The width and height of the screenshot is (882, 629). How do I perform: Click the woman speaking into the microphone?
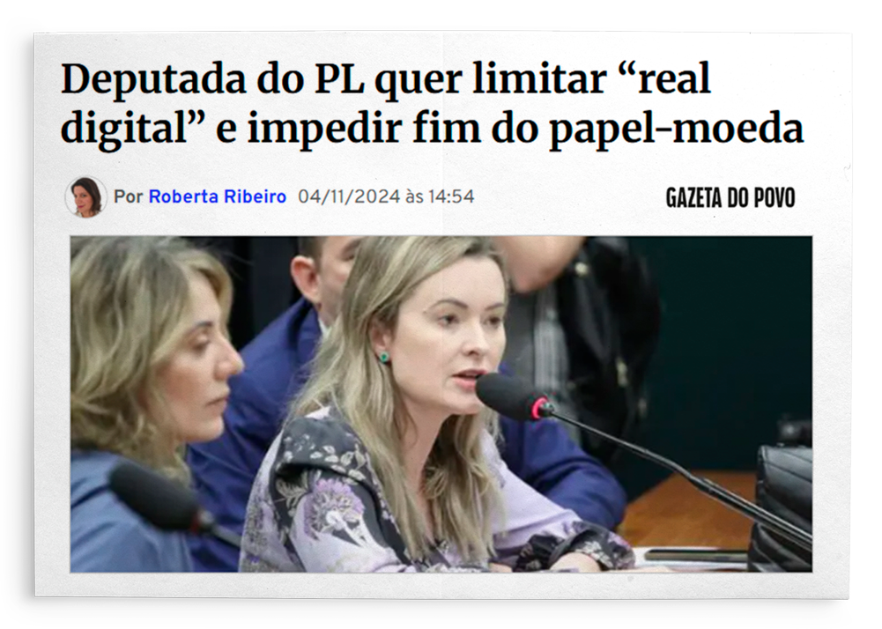coord(427,405)
